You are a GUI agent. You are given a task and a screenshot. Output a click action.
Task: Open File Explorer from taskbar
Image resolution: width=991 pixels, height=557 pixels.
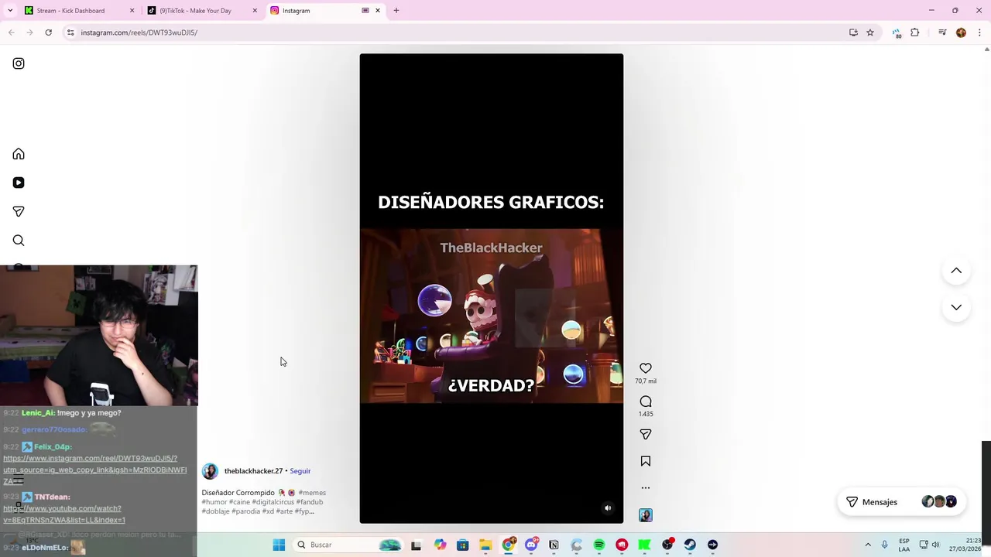(x=485, y=545)
